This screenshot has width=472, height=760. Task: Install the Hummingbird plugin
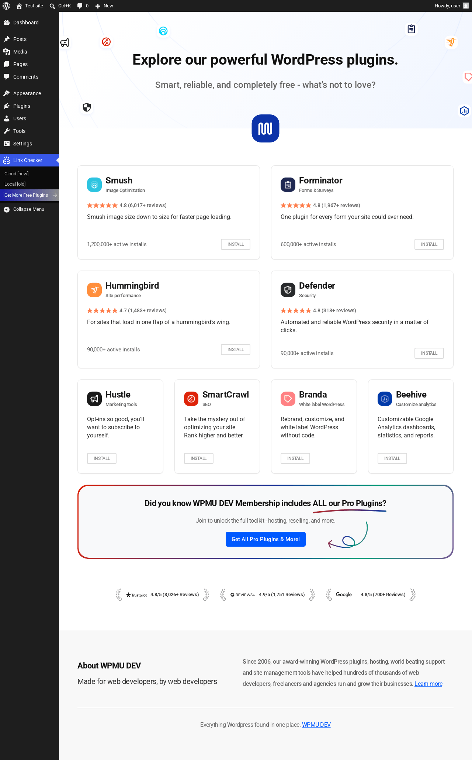coord(236,350)
